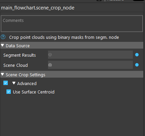Click the blue link dot beside Scene Cloud
Screen dimensions: 145x136
[137, 65]
